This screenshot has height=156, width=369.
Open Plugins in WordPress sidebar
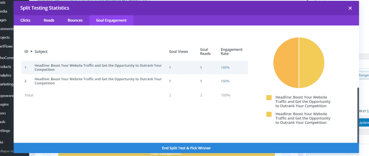coord(5,104)
